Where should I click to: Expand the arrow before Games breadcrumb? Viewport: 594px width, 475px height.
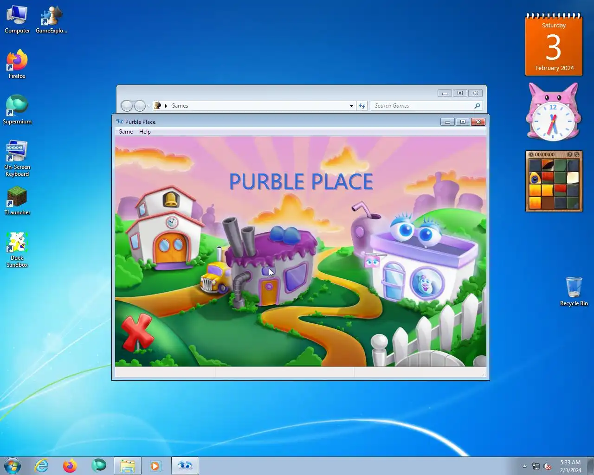click(166, 106)
